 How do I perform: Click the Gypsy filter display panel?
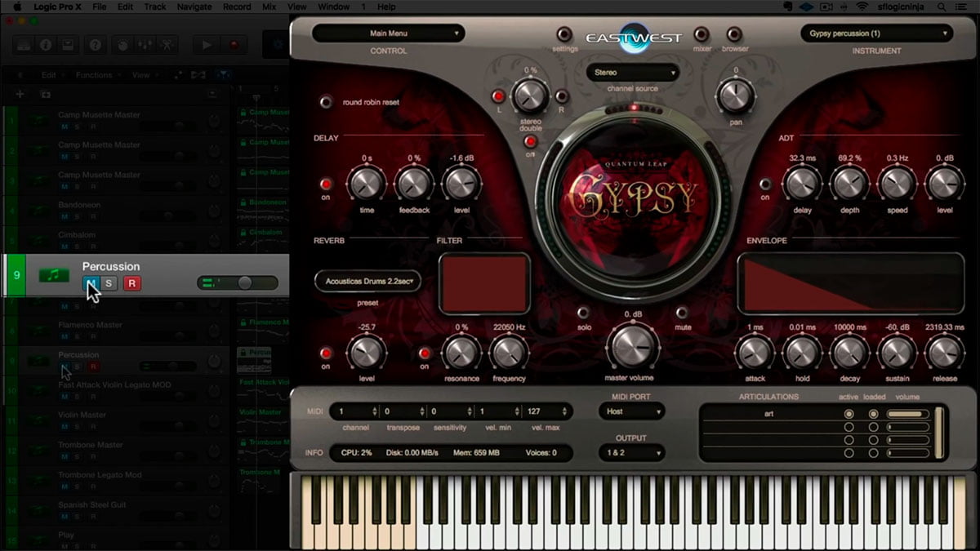[x=484, y=283]
